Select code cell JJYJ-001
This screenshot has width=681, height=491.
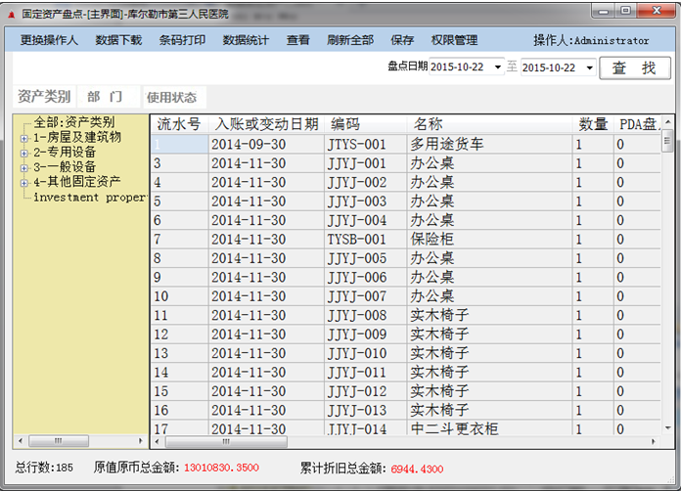(365, 163)
